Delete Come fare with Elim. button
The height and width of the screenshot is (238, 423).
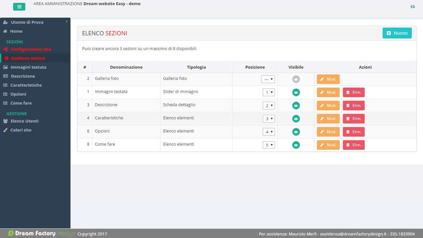point(354,145)
